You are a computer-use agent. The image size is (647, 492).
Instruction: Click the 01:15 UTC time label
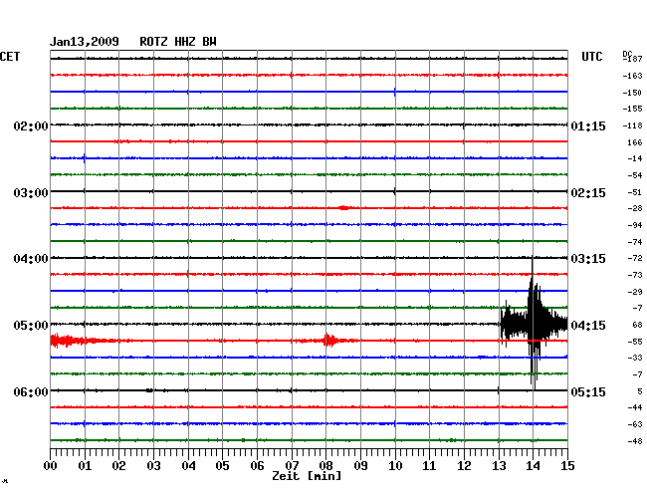588,125
